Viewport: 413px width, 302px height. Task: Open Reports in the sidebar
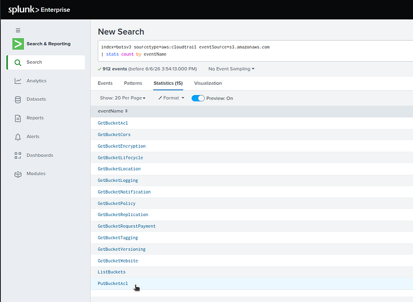click(x=35, y=118)
